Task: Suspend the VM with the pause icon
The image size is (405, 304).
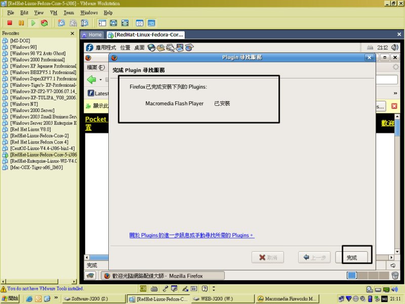Action: pyautogui.click(x=21, y=23)
